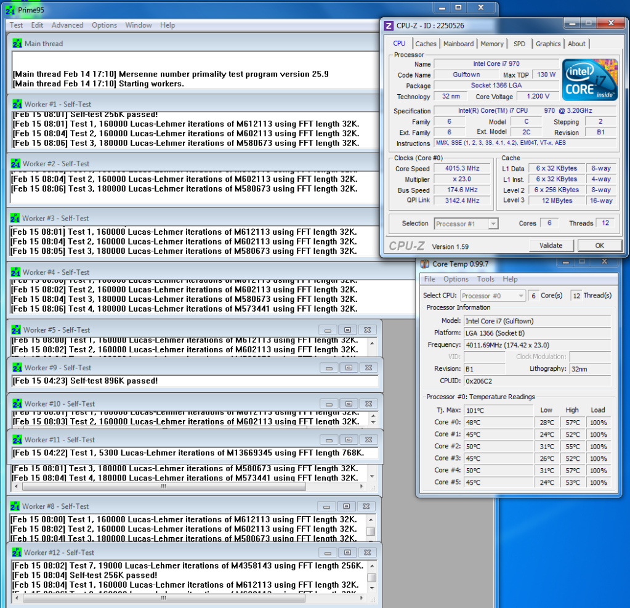Open the Options menu in Prime95
Screen dimensions: 630x608
tap(104, 25)
